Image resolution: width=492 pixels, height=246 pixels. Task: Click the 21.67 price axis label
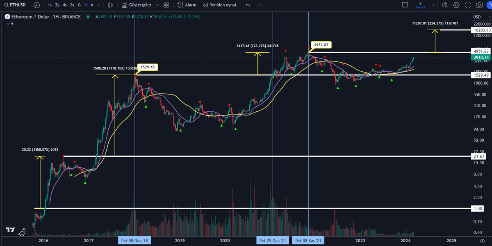coord(479,157)
